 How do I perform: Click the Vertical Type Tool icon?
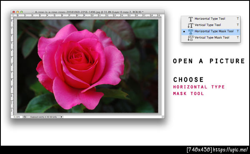point(190,25)
